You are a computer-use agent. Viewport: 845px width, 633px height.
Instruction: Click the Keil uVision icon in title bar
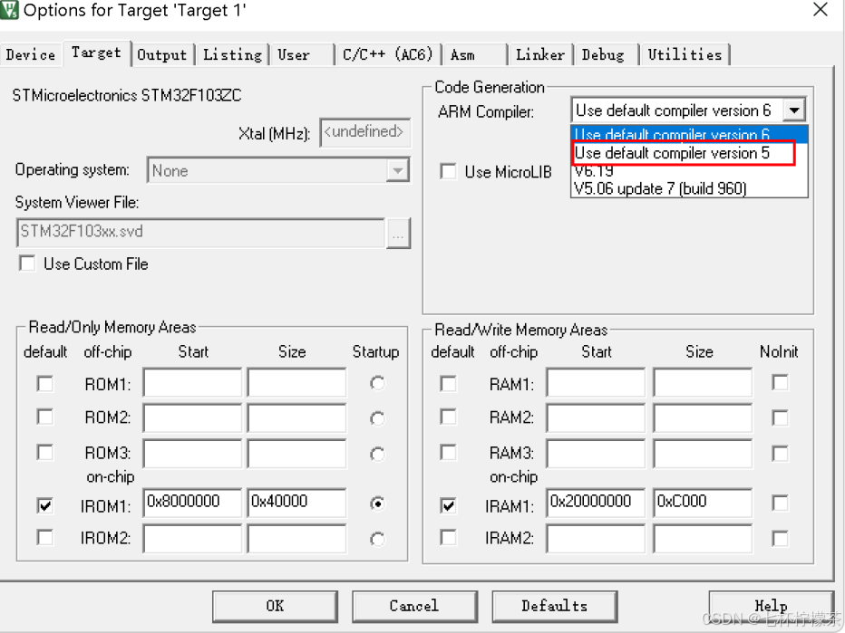click(9, 10)
